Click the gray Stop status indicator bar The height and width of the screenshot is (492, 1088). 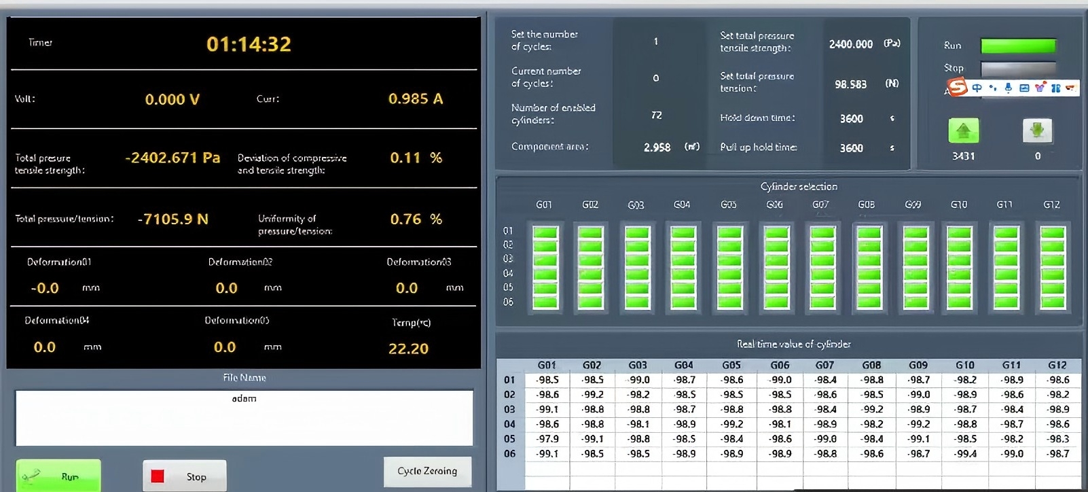click(1017, 68)
